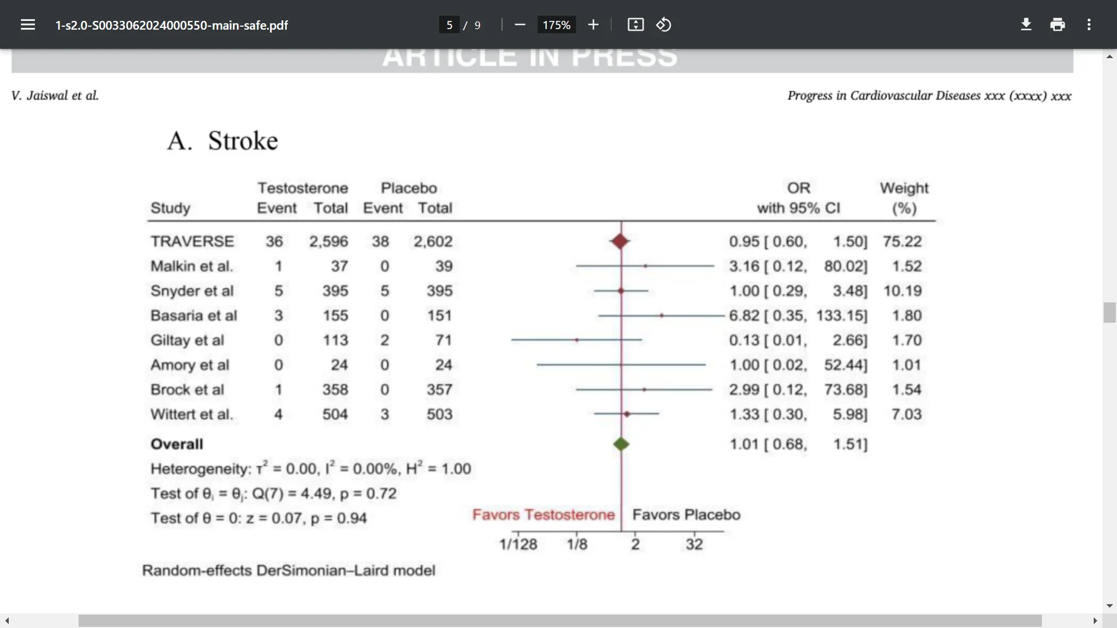1117x628 pixels.
Task: Click the zoom out minus button
Action: 520,24
